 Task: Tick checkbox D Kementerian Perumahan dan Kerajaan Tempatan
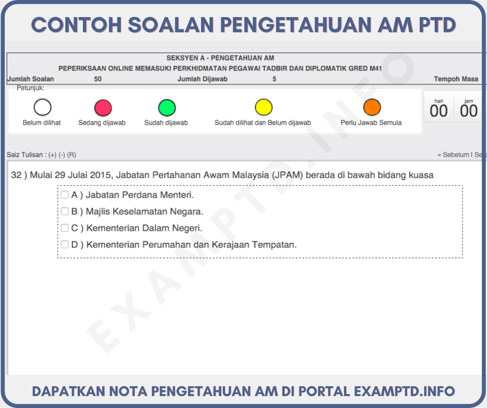click(x=65, y=244)
